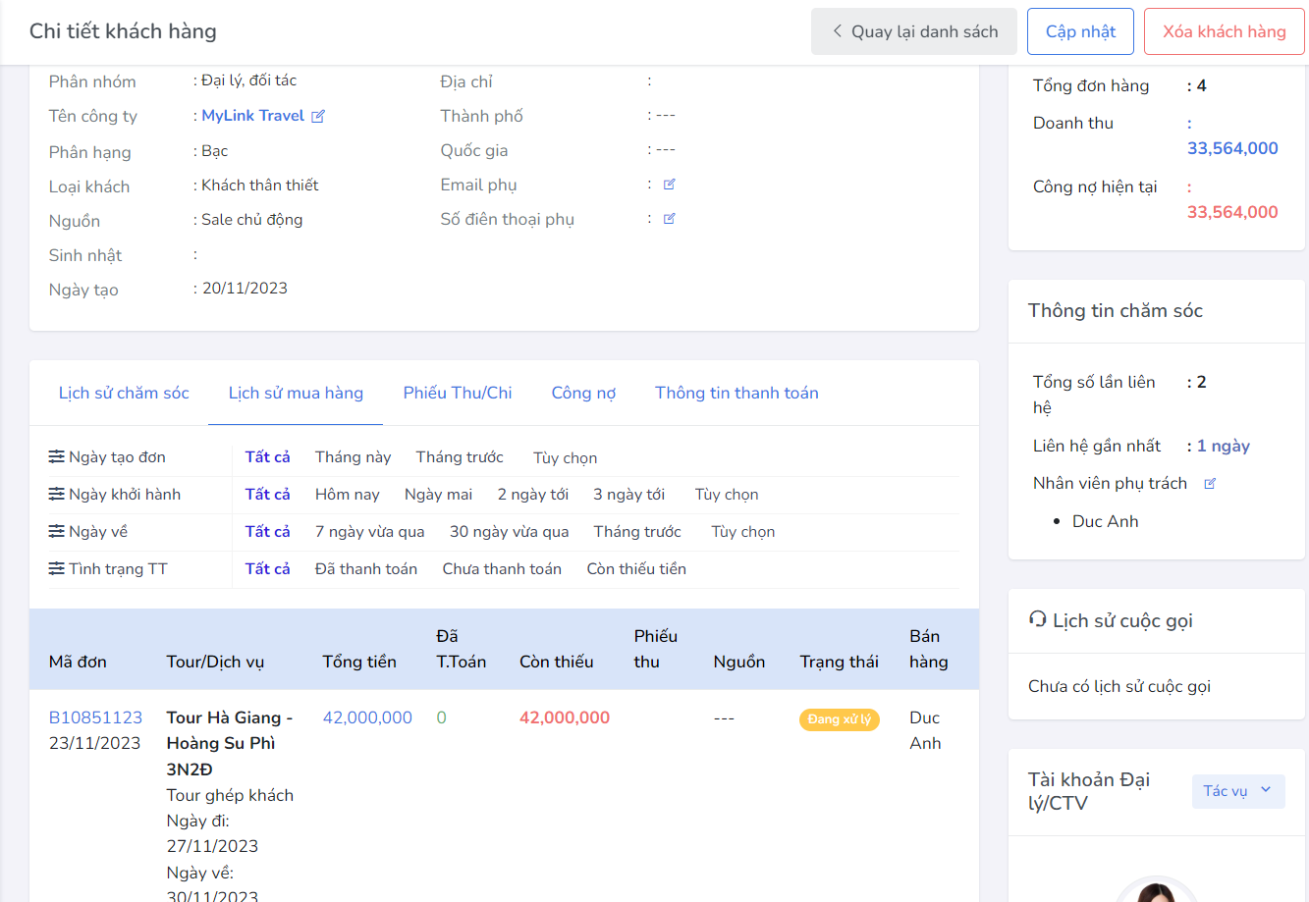The height and width of the screenshot is (902, 1309).
Task: Edit the Số điện thoại phụ field
Action: [670, 219]
